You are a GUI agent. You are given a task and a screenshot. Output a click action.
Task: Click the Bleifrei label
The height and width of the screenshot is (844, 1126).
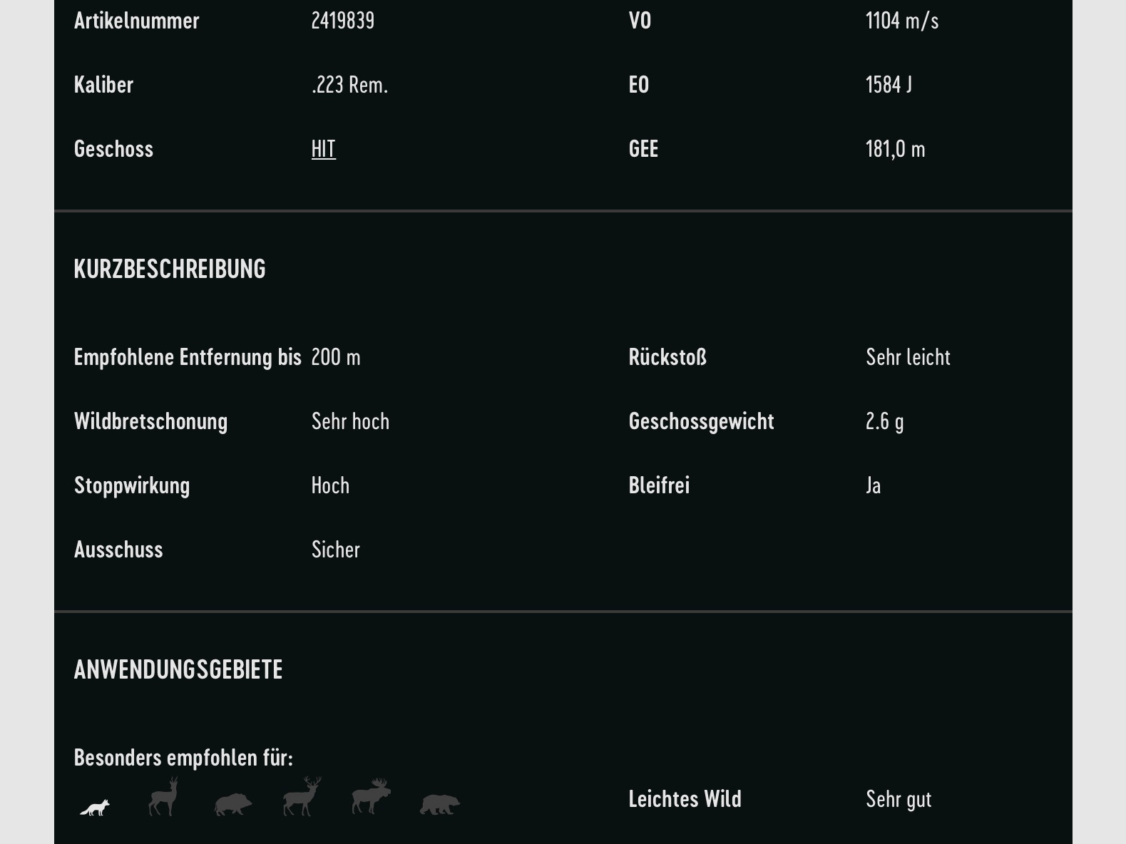[659, 485]
